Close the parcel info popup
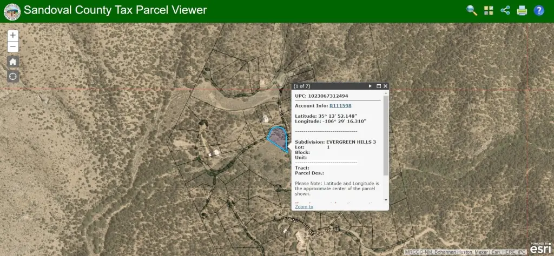This screenshot has width=554, height=256. [x=385, y=86]
